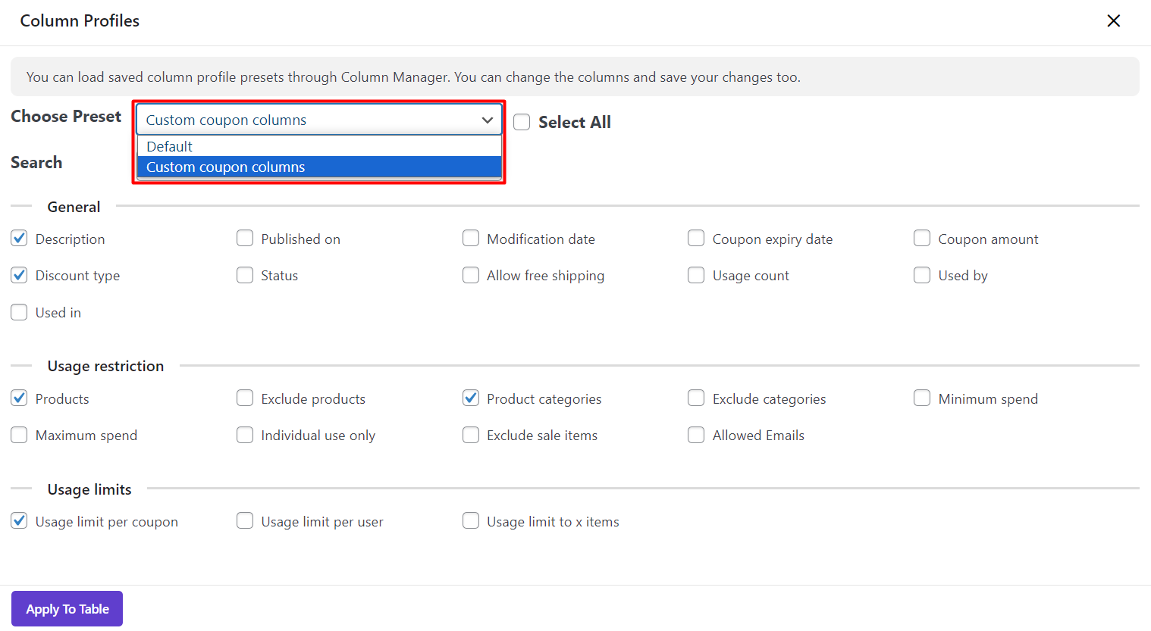Disable the Discount type column

[20, 275]
